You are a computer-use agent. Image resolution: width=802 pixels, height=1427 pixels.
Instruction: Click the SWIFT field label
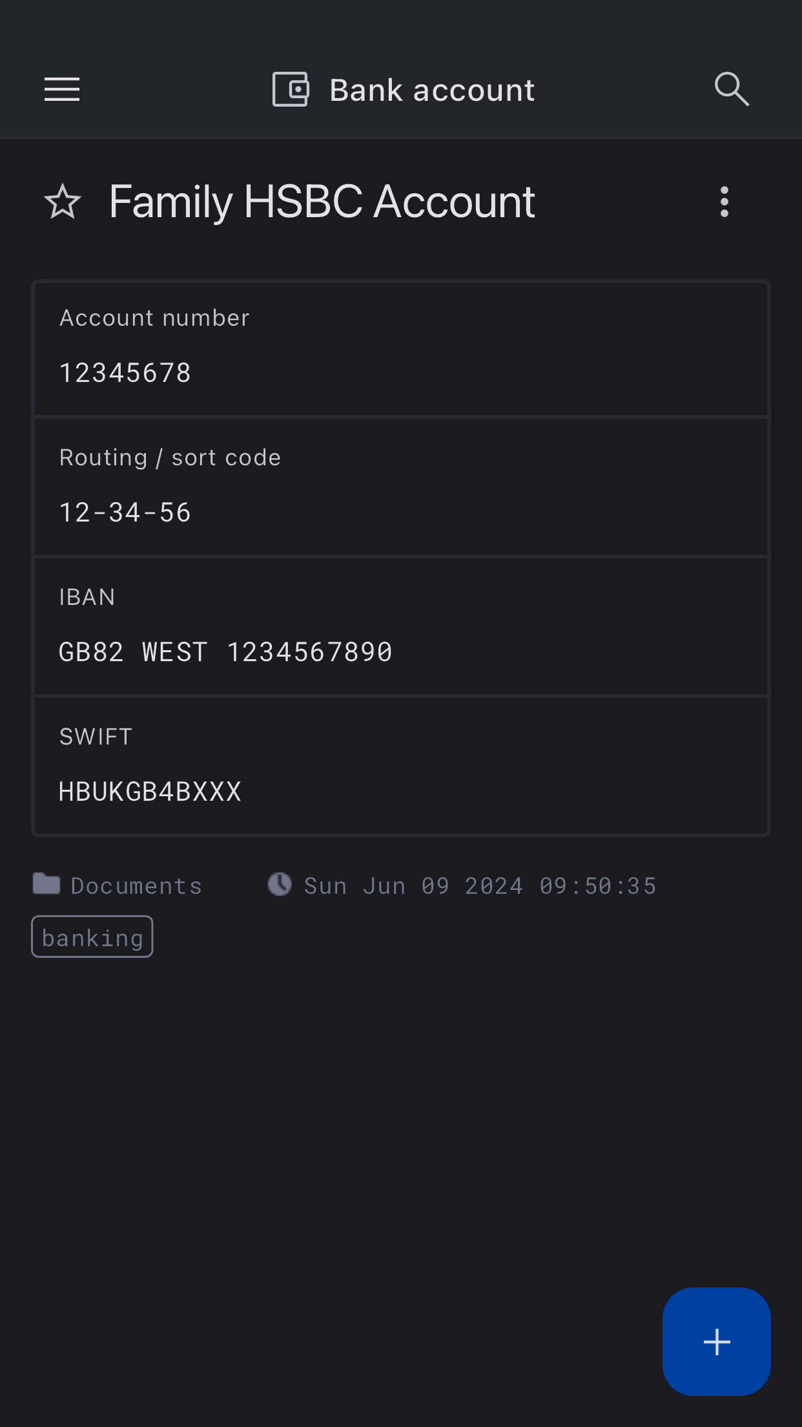tap(96, 737)
